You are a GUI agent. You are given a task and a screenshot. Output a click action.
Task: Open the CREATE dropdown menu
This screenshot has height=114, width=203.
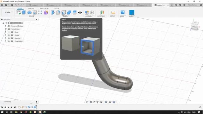point(32,16)
